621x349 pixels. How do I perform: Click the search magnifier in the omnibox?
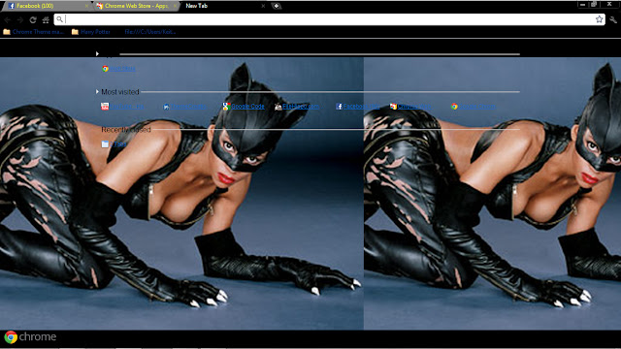tap(59, 19)
